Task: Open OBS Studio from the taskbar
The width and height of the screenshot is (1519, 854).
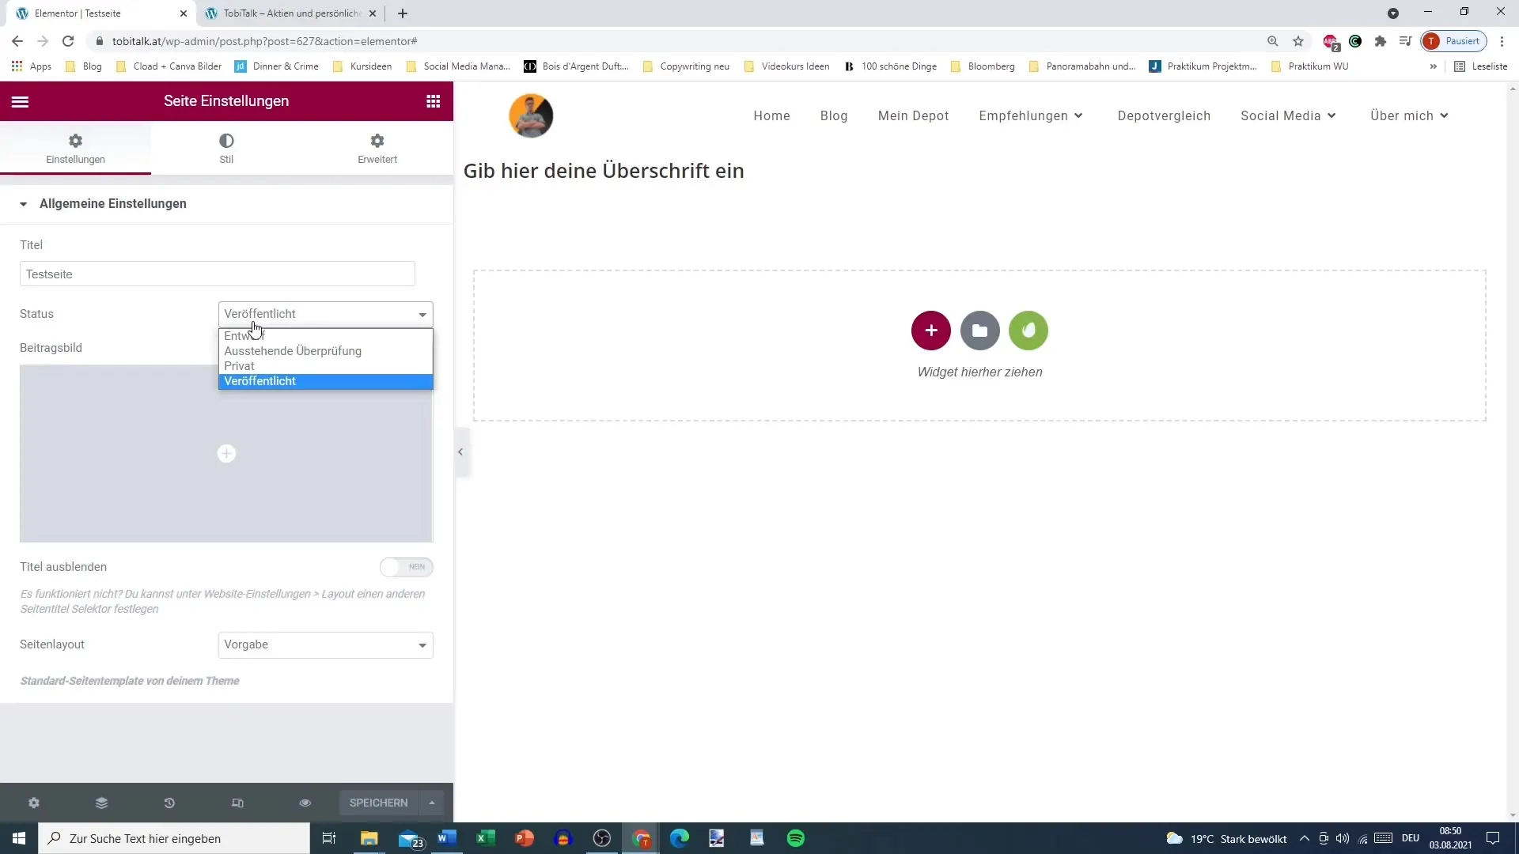Action: (x=602, y=838)
